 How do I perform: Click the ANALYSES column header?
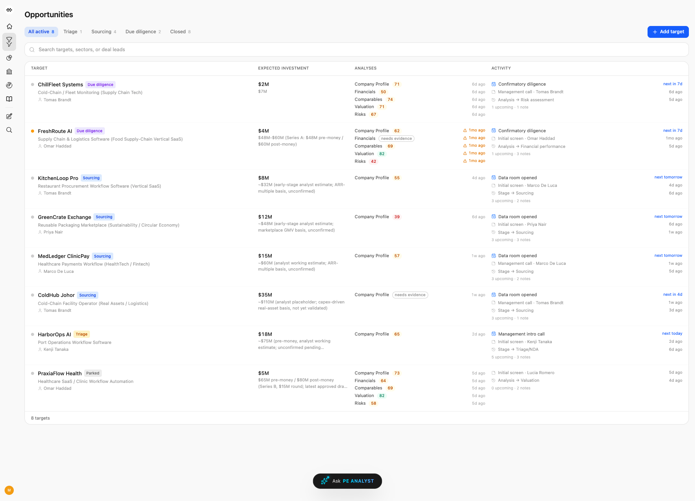coord(365,68)
